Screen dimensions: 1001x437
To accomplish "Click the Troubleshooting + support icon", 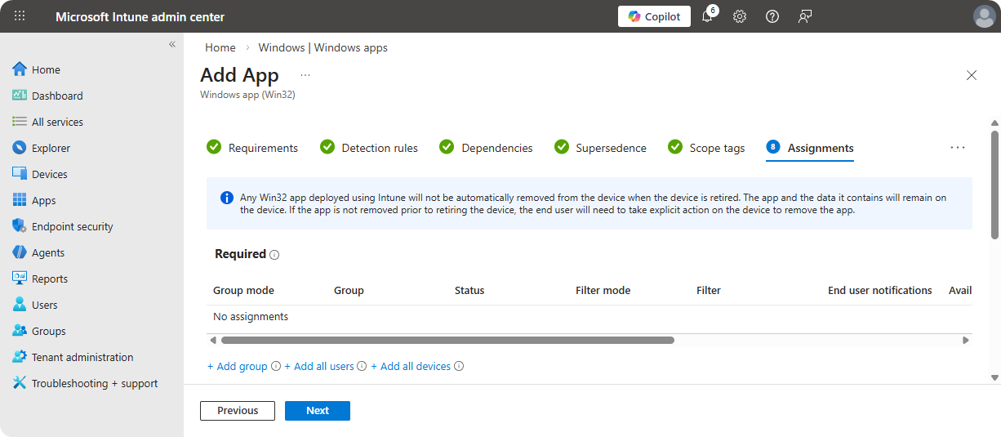I will pyautogui.click(x=20, y=383).
